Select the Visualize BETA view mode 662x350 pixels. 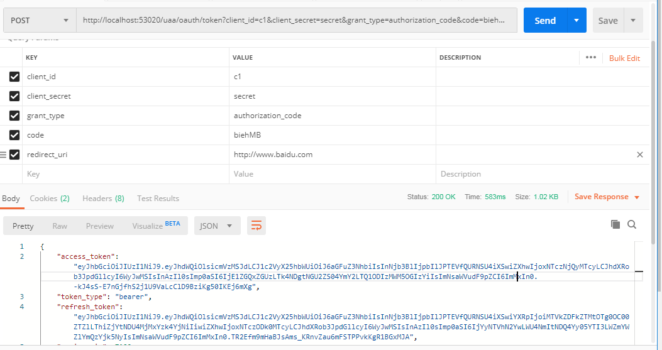pyautogui.click(x=156, y=226)
